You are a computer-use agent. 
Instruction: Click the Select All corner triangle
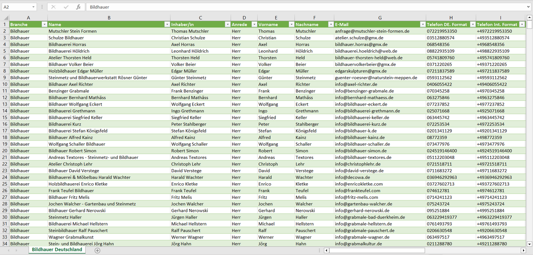tap(6, 18)
